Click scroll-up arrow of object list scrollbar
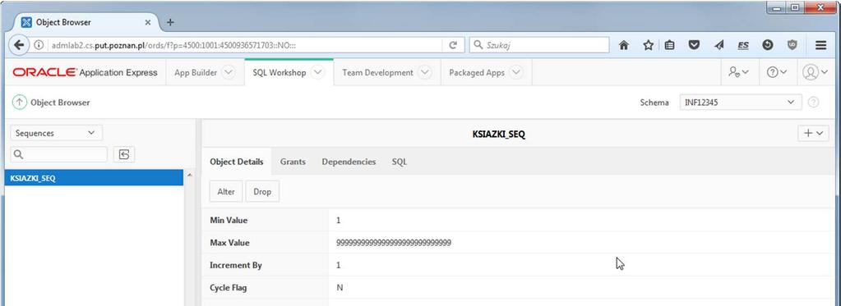Image resolution: width=841 pixels, height=306 pixels. [x=188, y=176]
